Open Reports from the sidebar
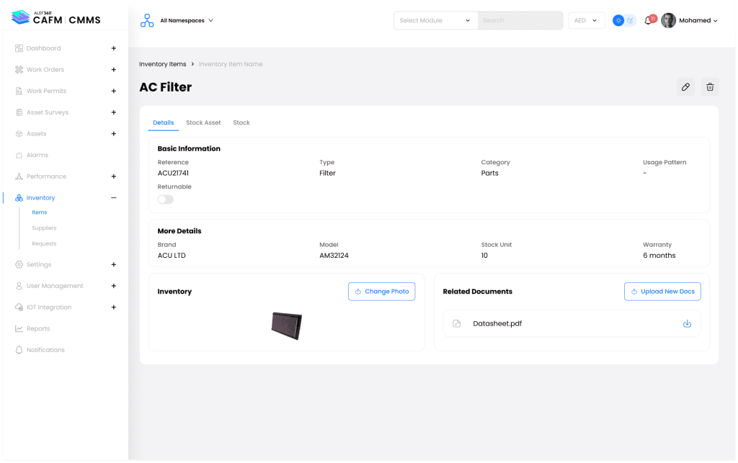738x463 pixels. (38, 329)
